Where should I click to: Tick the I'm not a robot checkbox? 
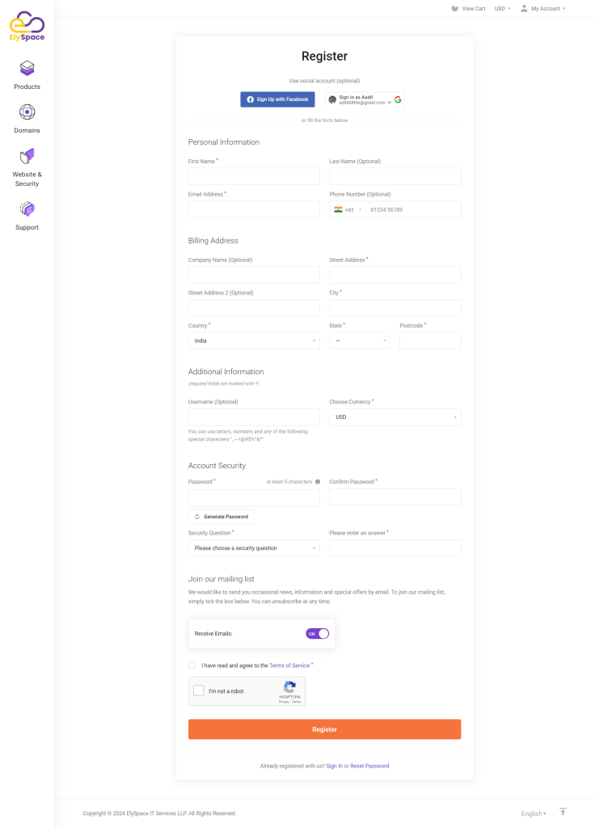tap(199, 691)
